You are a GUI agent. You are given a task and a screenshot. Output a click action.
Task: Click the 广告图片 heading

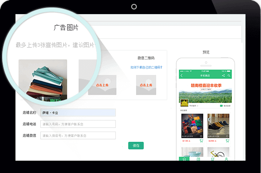66,28
